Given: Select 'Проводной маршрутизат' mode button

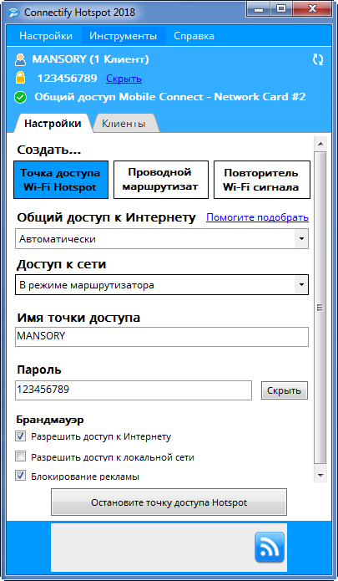Looking at the screenshot, I should tap(161, 180).
